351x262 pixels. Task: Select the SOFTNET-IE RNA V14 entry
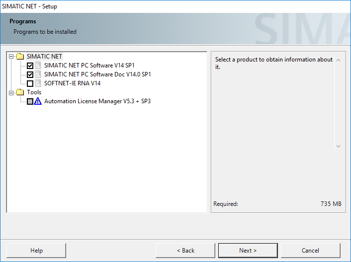(x=72, y=83)
